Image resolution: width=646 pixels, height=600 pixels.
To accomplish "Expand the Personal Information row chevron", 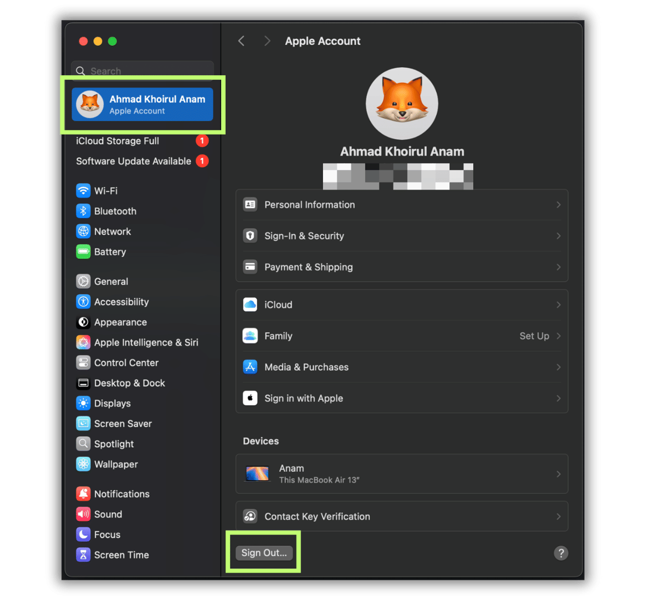I will (558, 204).
